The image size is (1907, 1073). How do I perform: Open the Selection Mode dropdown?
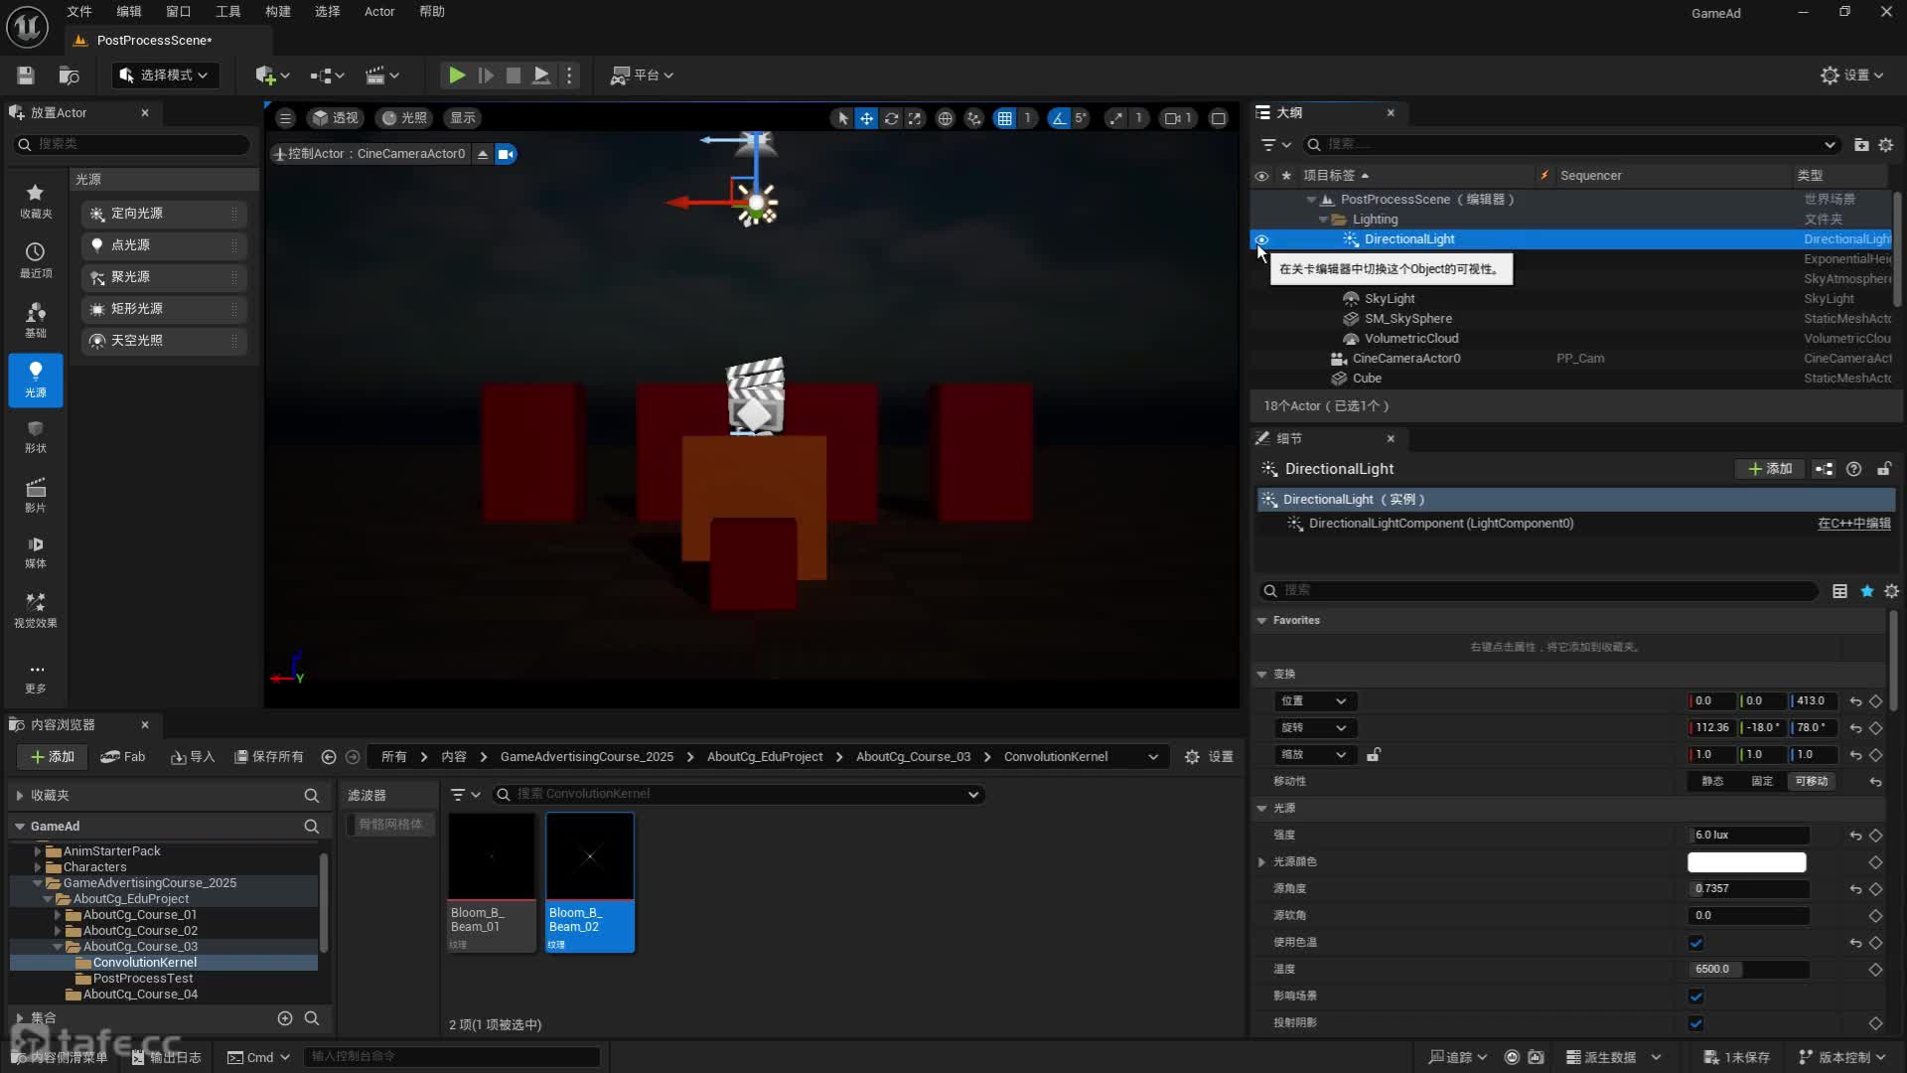(165, 75)
